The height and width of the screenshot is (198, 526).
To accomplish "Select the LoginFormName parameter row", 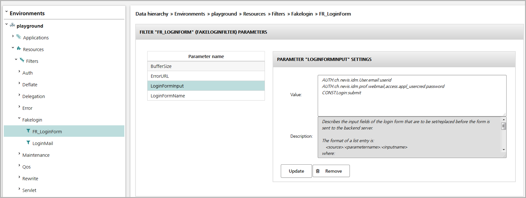I will click(x=206, y=96).
